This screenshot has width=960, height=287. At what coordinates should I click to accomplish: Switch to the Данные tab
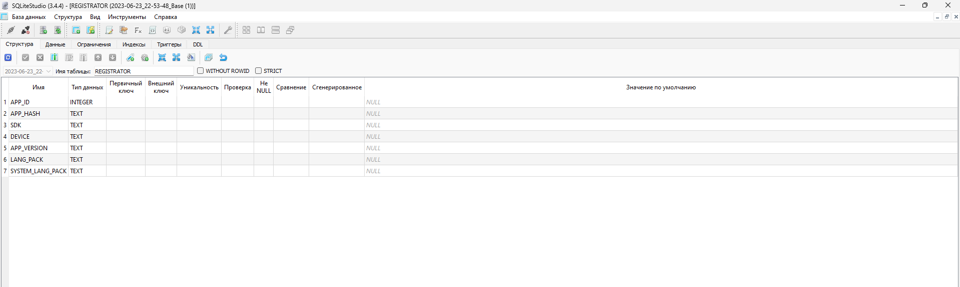[55, 44]
